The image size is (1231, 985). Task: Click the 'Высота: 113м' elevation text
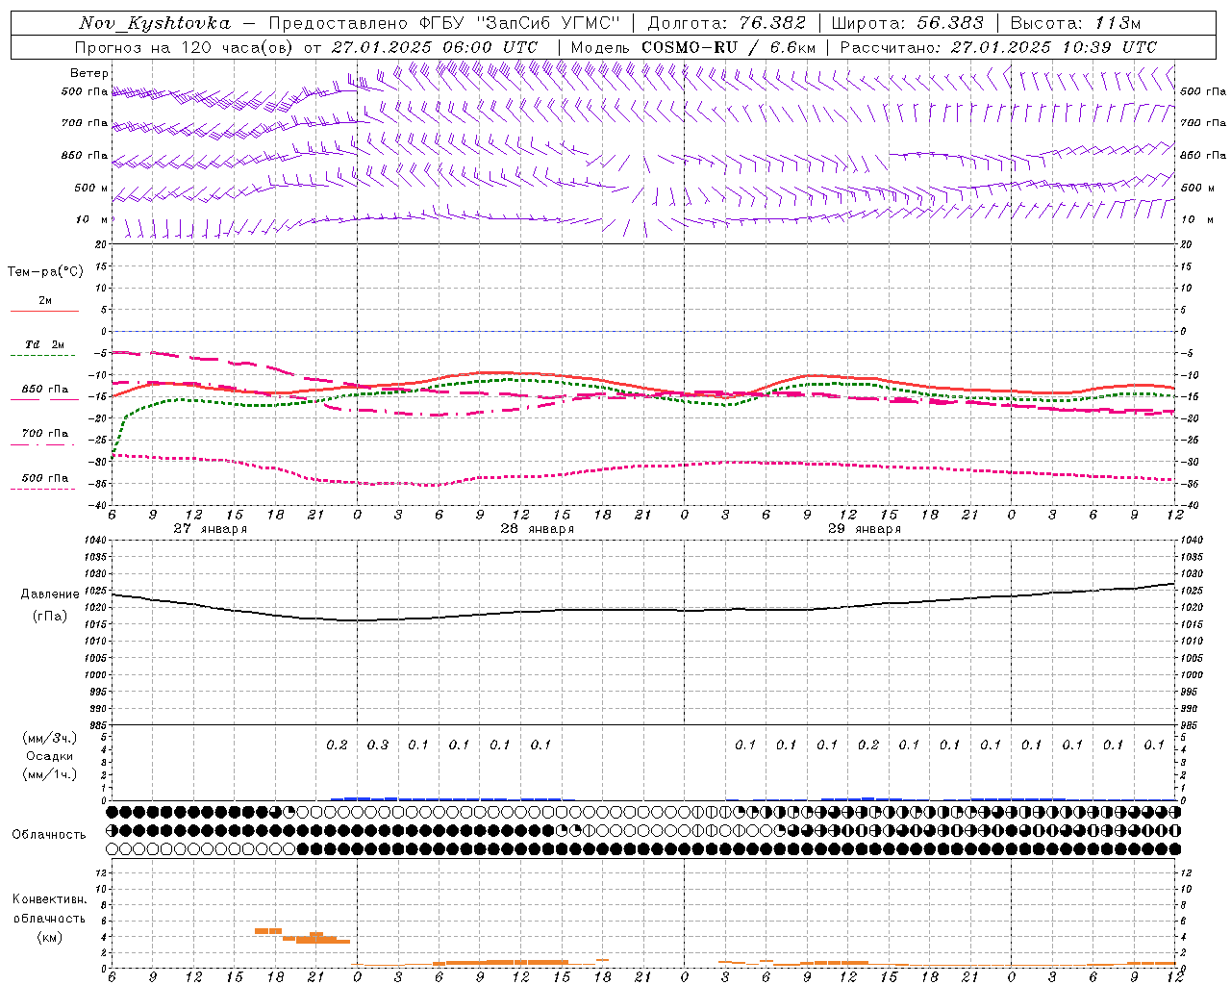pos(1076,23)
